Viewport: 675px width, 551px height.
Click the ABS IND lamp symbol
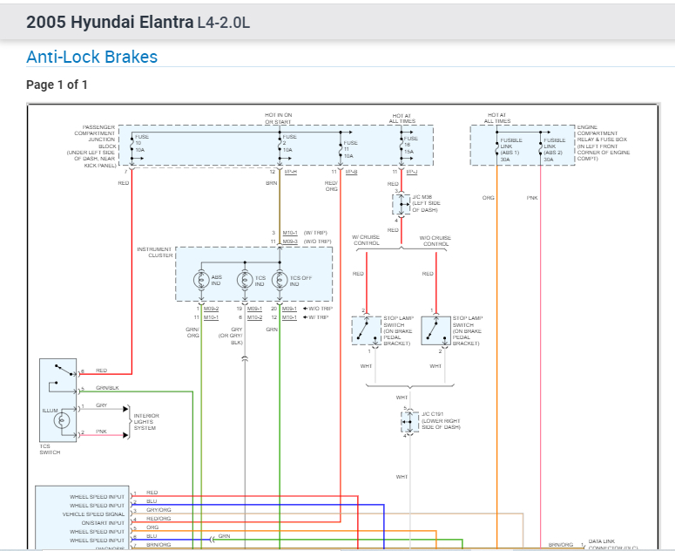pyautogui.click(x=201, y=280)
